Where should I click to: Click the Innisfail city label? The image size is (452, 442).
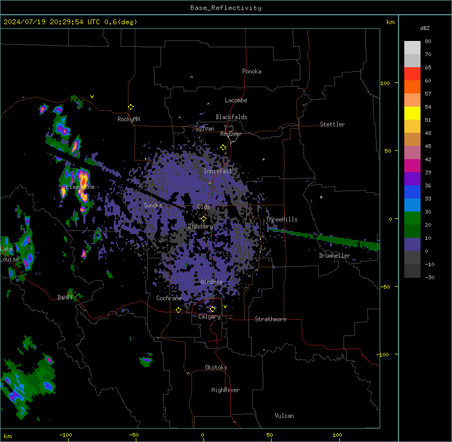coord(218,171)
